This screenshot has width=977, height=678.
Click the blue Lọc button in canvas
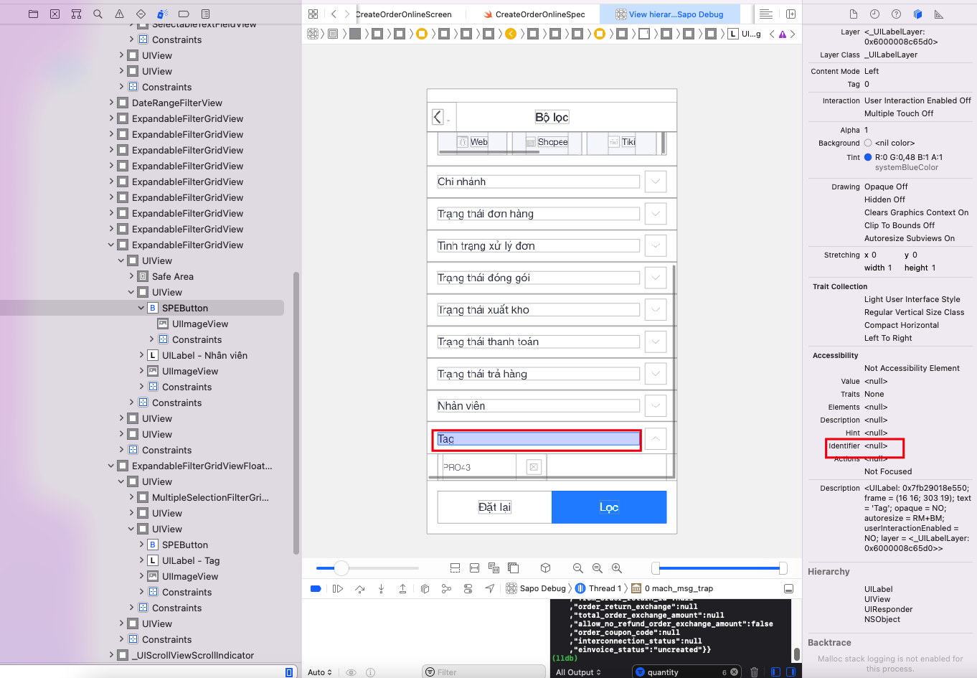609,507
